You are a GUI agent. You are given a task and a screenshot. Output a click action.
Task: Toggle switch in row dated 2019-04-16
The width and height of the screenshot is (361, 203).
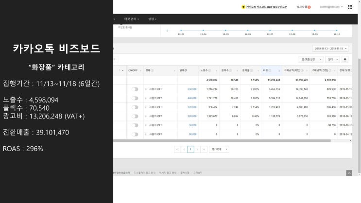coord(135,135)
